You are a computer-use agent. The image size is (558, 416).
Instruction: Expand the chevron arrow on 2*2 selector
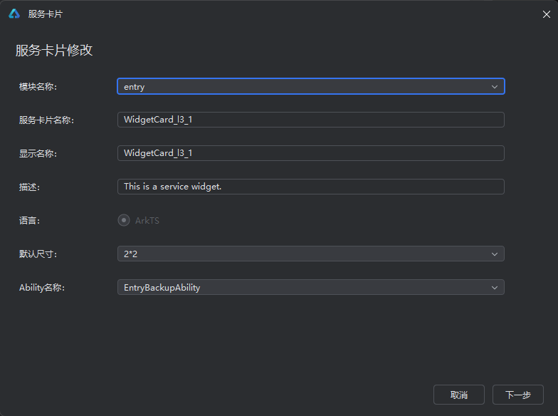coord(494,254)
